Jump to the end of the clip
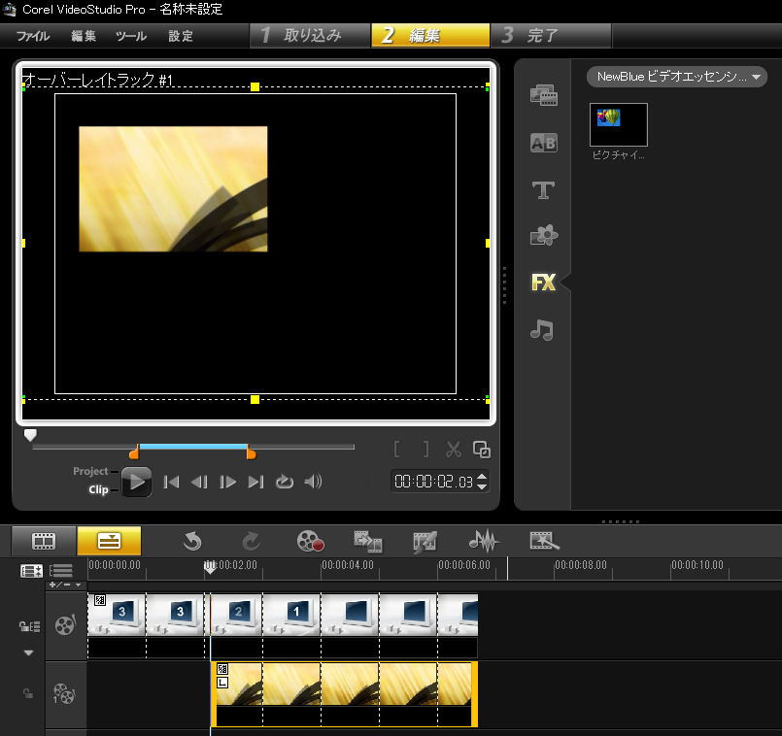Screen dimensions: 782x736 click(255, 482)
